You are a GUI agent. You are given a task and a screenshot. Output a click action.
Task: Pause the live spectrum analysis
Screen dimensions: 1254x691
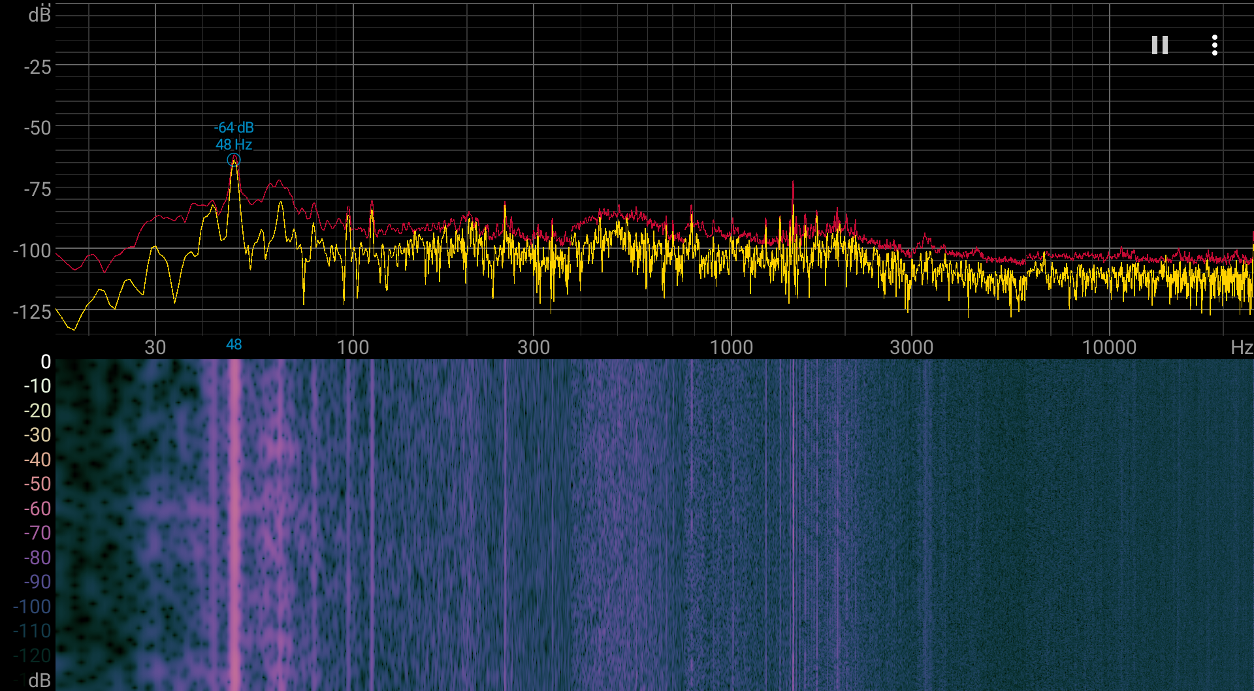(1159, 45)
